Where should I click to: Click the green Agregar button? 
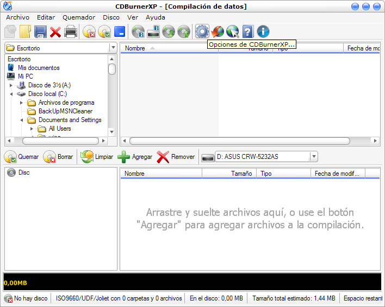click(135, 157)
